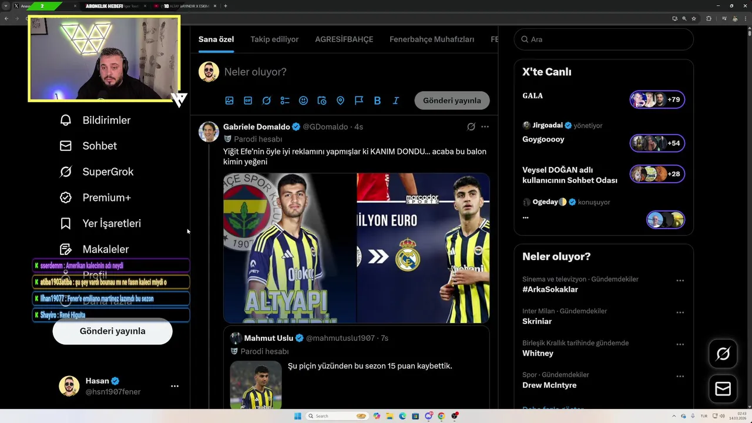Toggle bold text formatting
752x423 pixels.
click(x=377, y=100)
